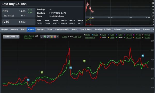Switch to the Skew tab
This screenshot has height=93, width=155.
50,29
